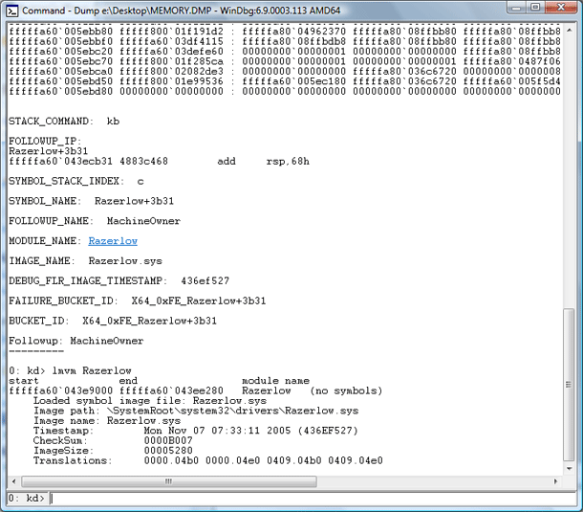
Task: Click the DEBUG_FLR_IMAGE_TIMESTAMP: 436ef527 line
Action: click(119, 280)
